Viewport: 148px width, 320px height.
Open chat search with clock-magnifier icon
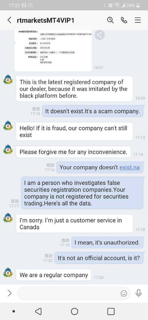pyautogui.click(x=110, y=20)
